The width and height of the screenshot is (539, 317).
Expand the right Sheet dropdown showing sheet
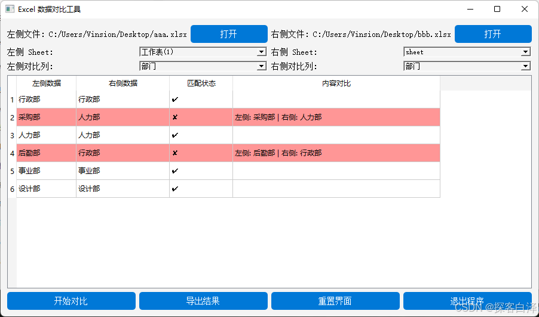(467, 52)
